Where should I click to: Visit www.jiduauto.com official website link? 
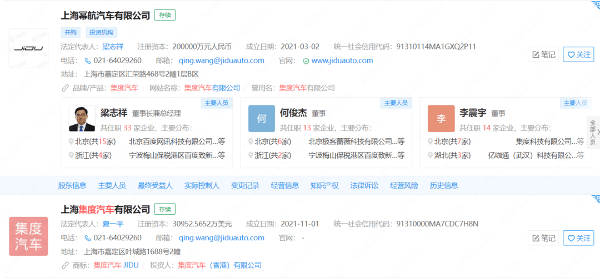[342, 61]
